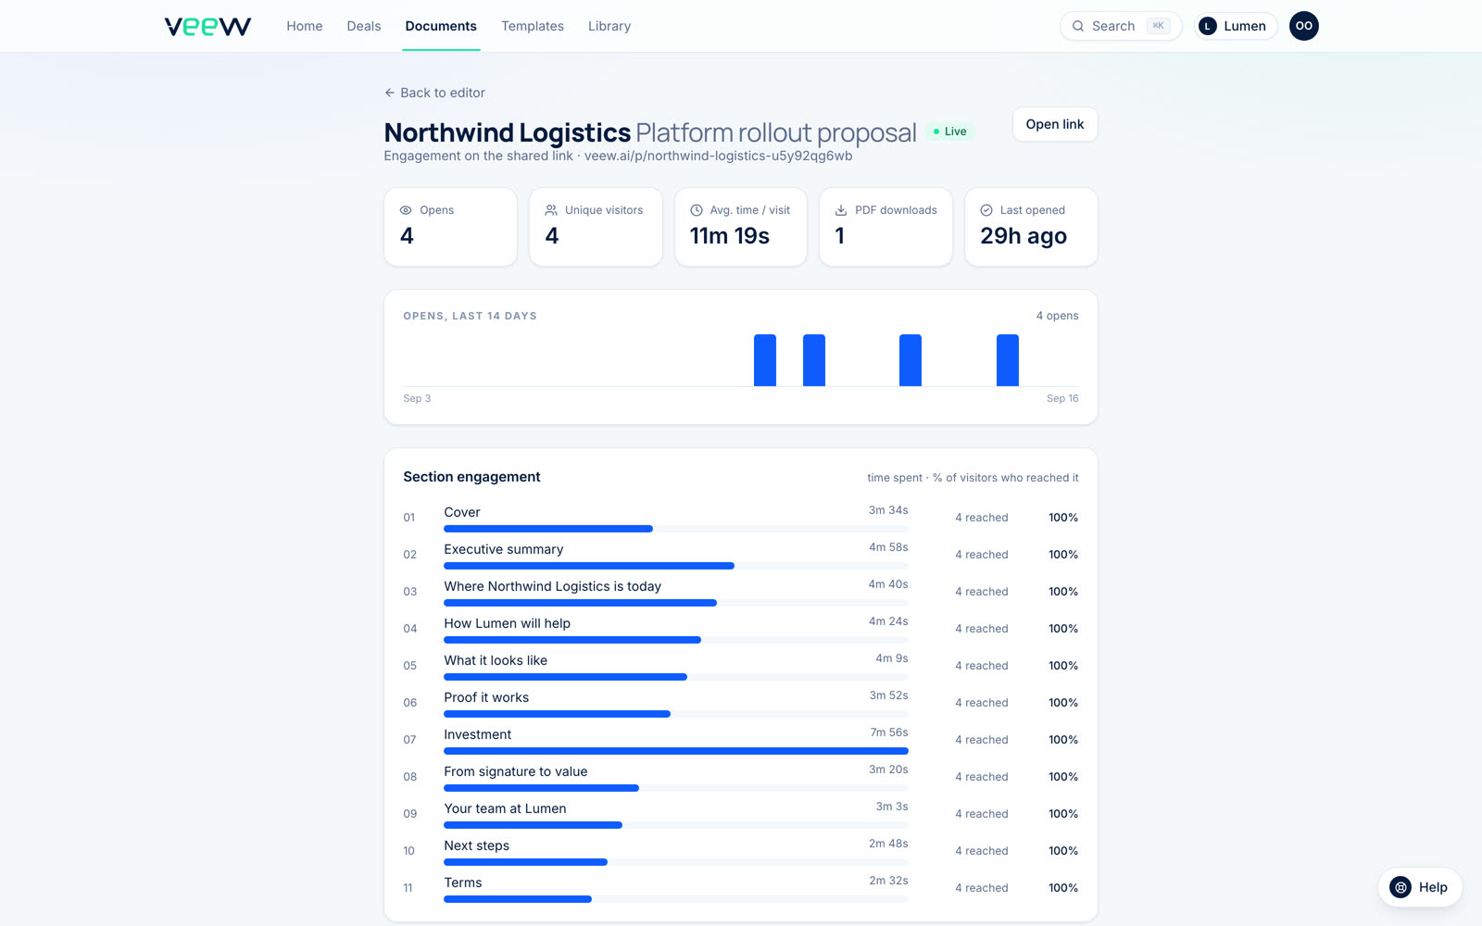
Task: Click Back to editor link
Action: [x=434, y=93]
